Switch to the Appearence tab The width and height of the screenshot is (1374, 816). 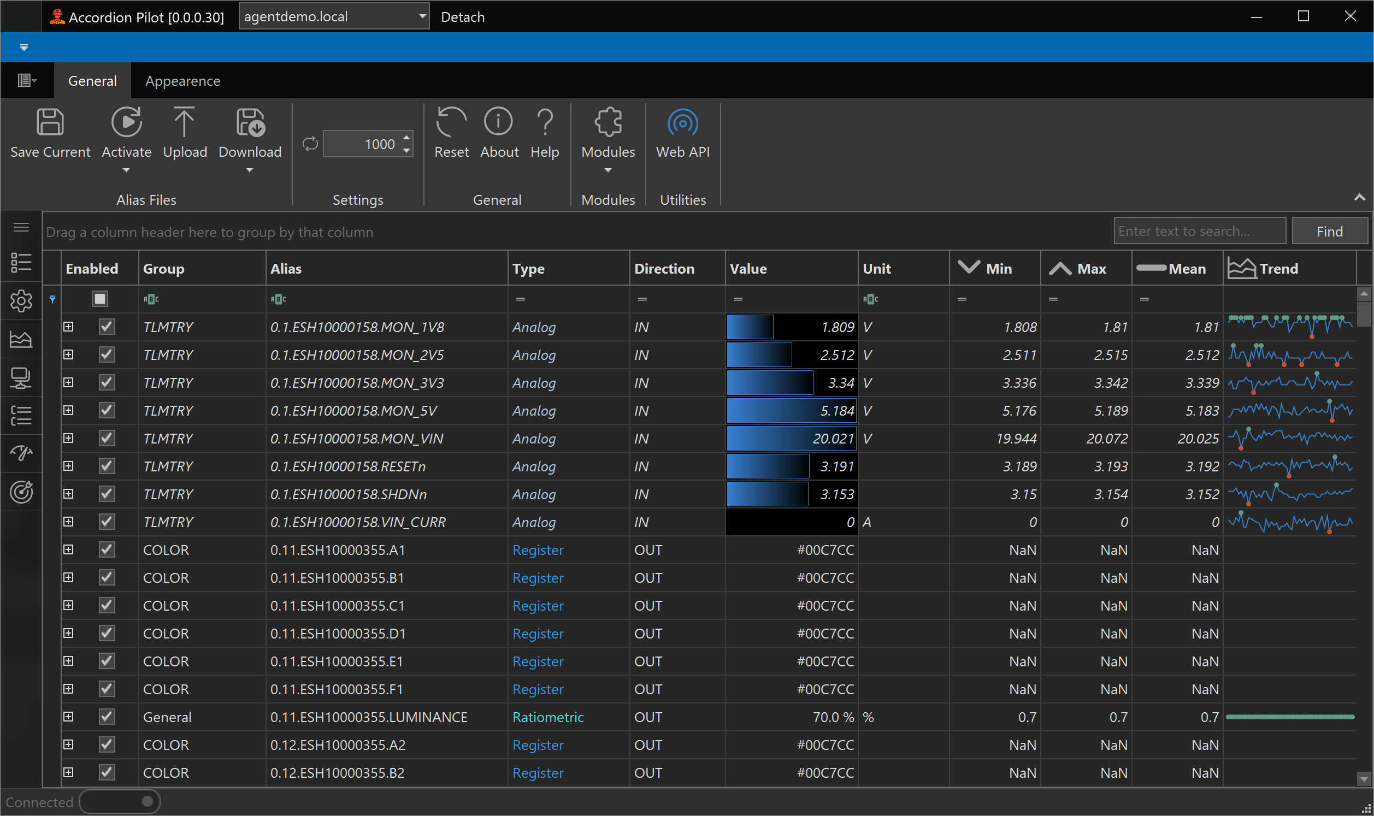coord(182,81)
